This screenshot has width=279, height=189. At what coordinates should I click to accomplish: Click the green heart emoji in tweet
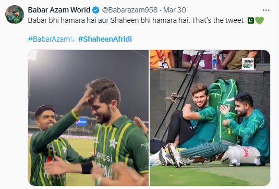click(259, 21)
